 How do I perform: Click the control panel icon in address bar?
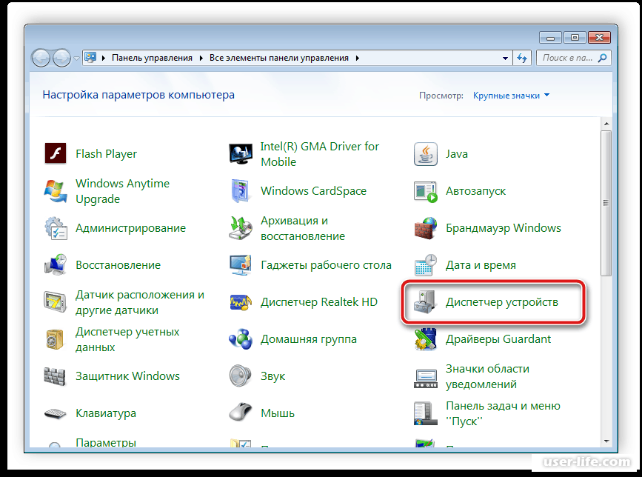coord(90,57)
